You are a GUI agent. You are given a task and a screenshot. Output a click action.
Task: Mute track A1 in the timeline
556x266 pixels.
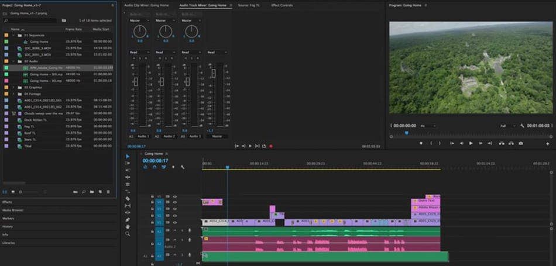pos(175,230)
